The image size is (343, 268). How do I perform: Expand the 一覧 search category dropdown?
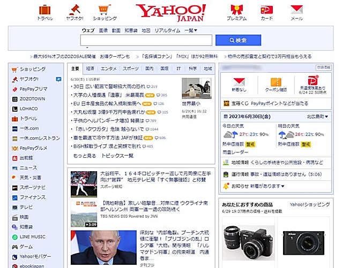(x=191, y=30)
